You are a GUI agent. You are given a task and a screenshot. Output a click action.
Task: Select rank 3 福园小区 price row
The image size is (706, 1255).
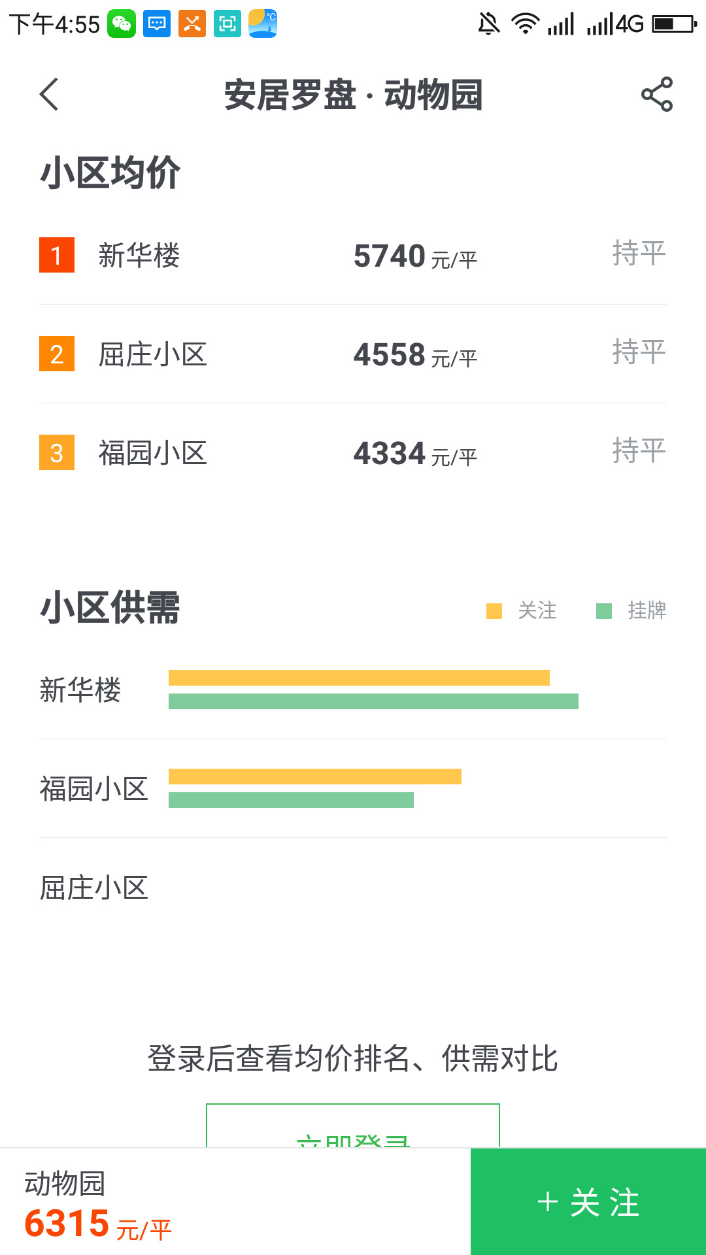tap(353, 452)
